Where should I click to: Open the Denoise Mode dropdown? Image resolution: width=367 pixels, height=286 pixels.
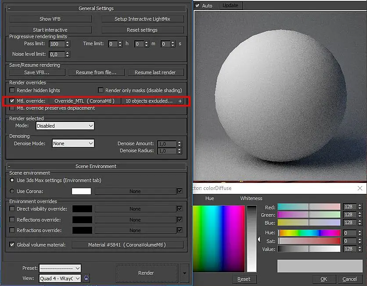[x=73, y=143]
